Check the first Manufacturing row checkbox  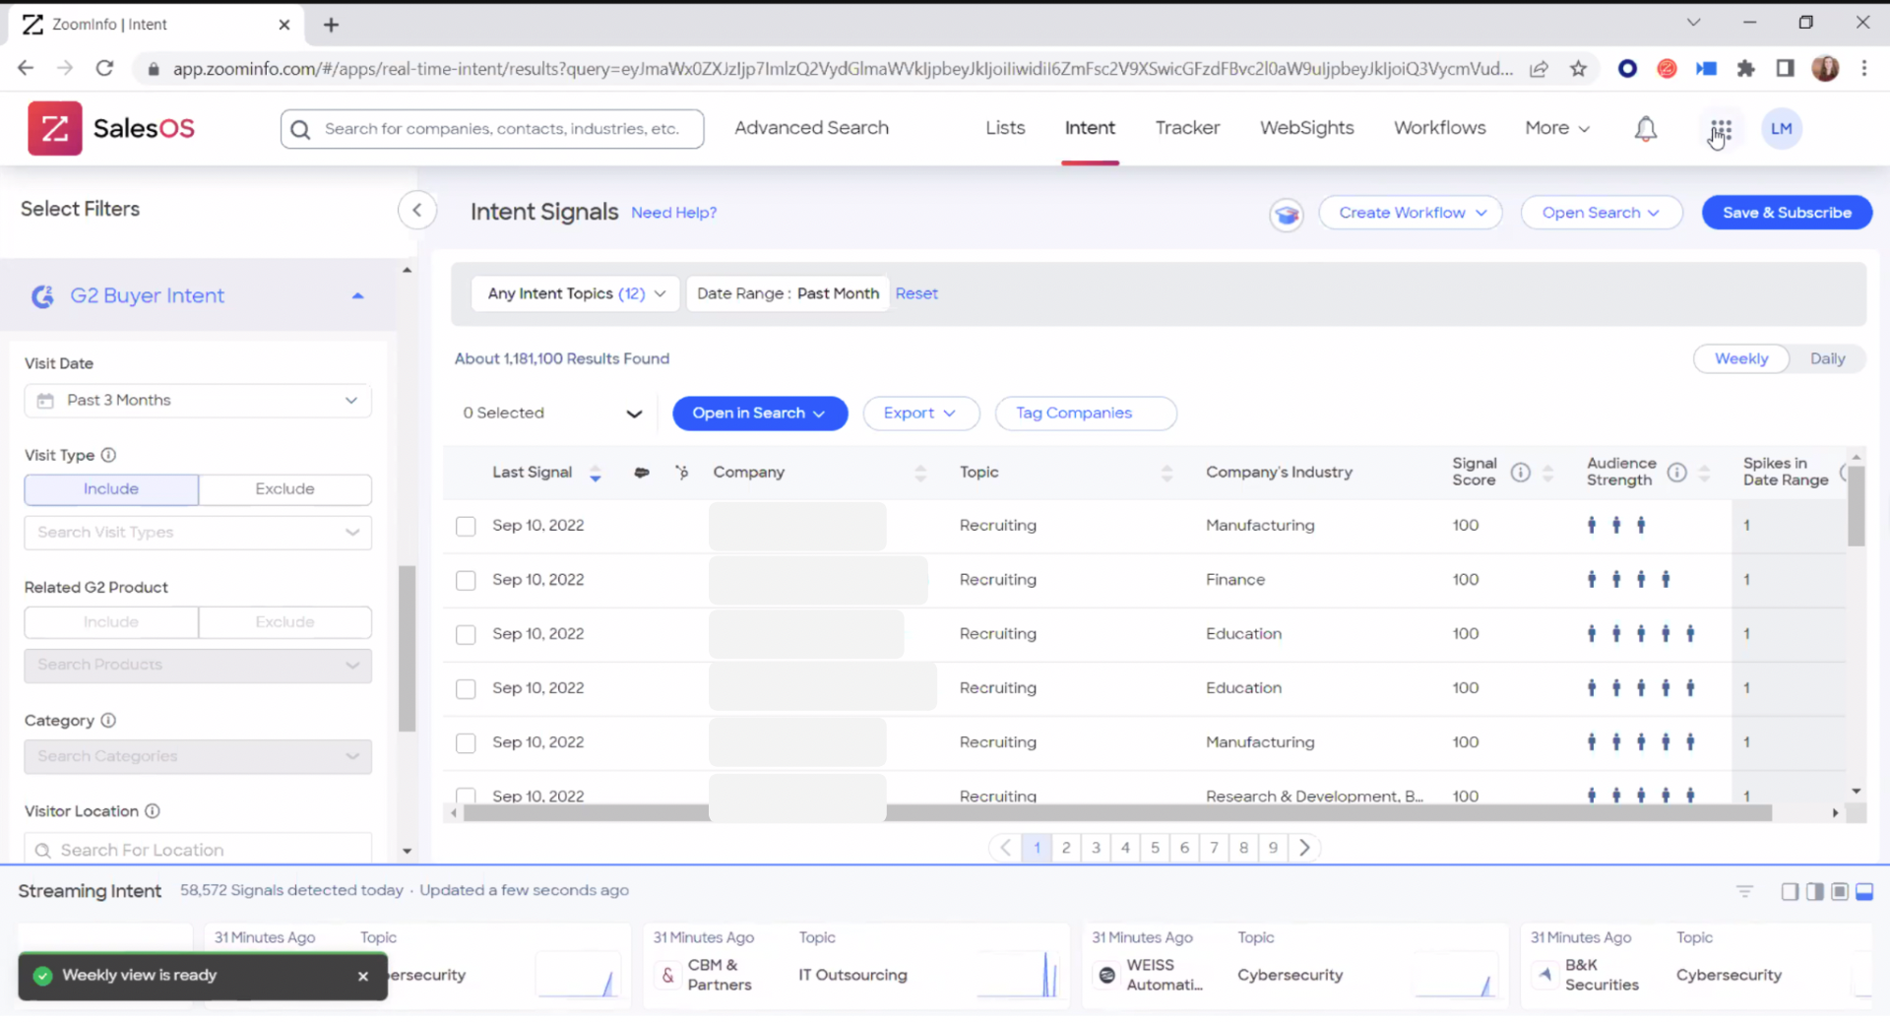466,527
